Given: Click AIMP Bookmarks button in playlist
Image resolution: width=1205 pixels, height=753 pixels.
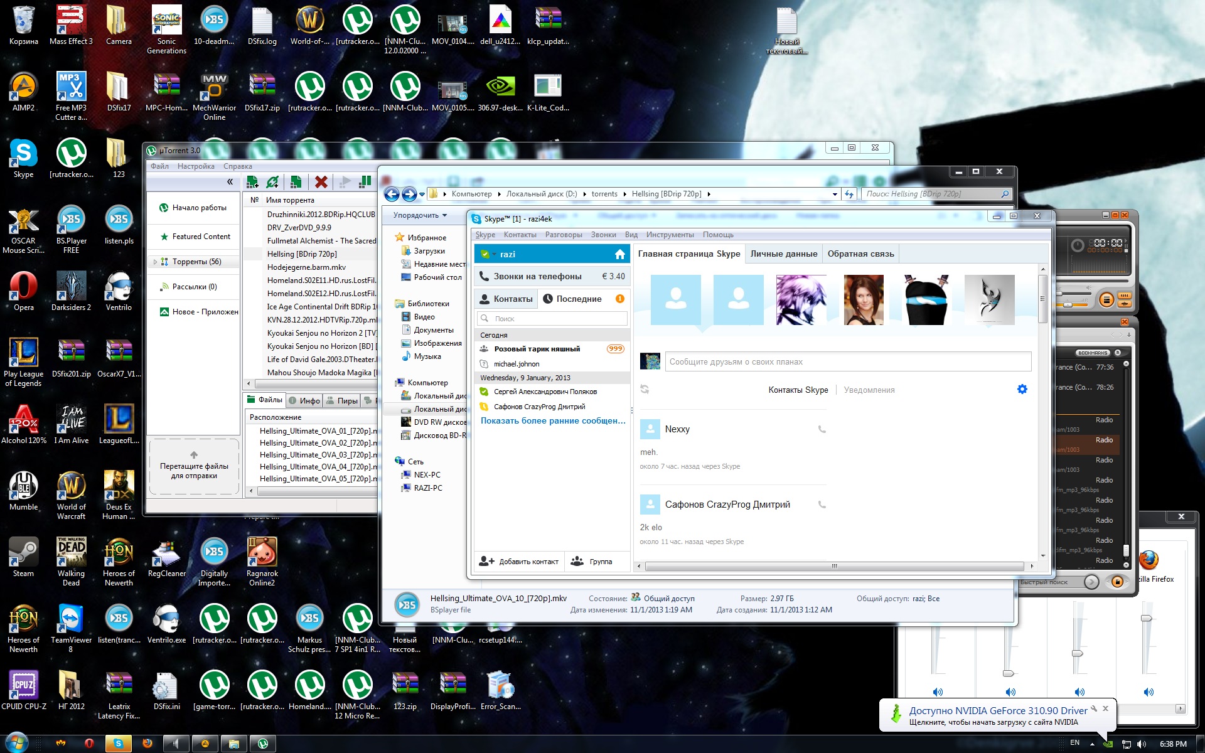Looking at the screenshot, I should click(x=1093, y=353).
